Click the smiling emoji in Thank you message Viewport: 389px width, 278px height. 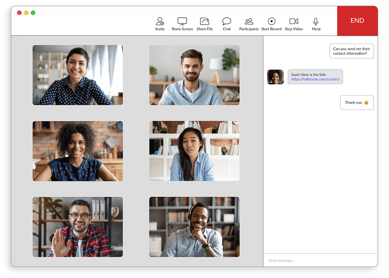(x=366, y=102)
